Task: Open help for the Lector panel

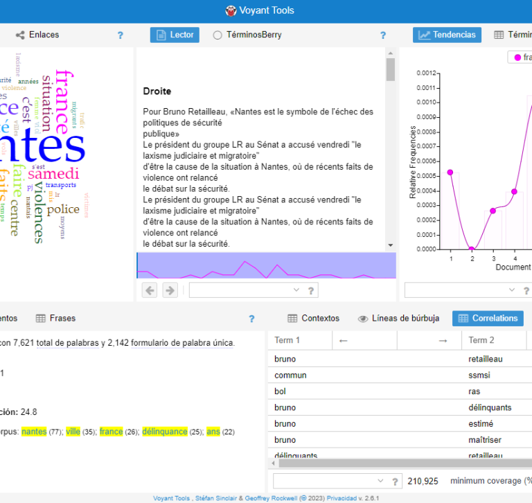Action: 382,35
